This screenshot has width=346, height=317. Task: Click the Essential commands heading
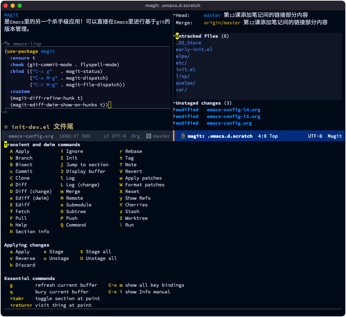(29, 278)
